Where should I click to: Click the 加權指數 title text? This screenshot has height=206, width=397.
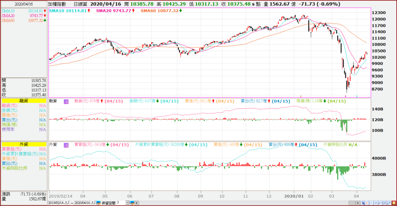pos(57,4)
